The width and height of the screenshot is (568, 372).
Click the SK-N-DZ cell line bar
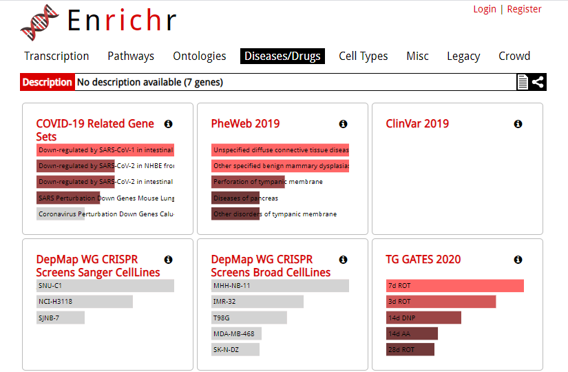(x=235, y=349)
